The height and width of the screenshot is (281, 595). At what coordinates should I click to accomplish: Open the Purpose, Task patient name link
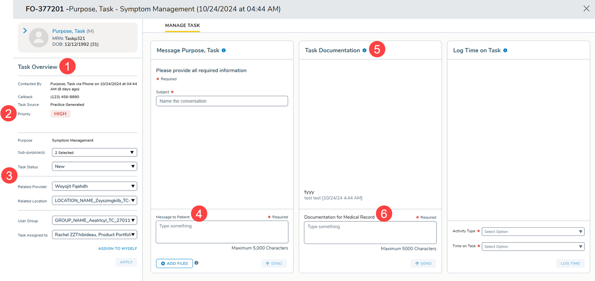point(69,31)
